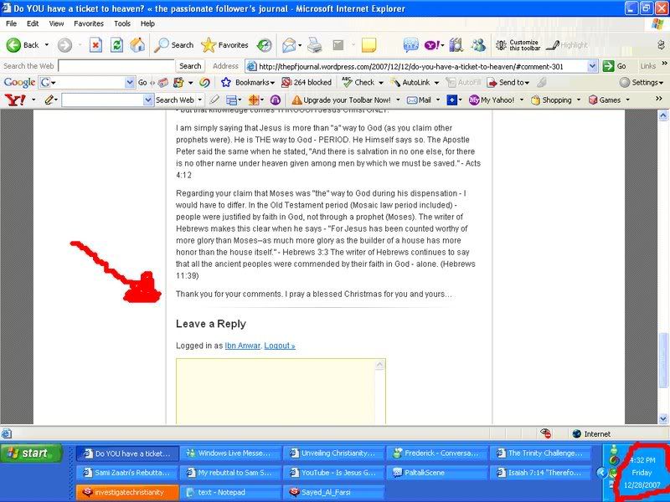Click the Mail envelope toolbar icon
Image resolution: width=670 pixels, height=502 pixels.
(x=289, y=45)
